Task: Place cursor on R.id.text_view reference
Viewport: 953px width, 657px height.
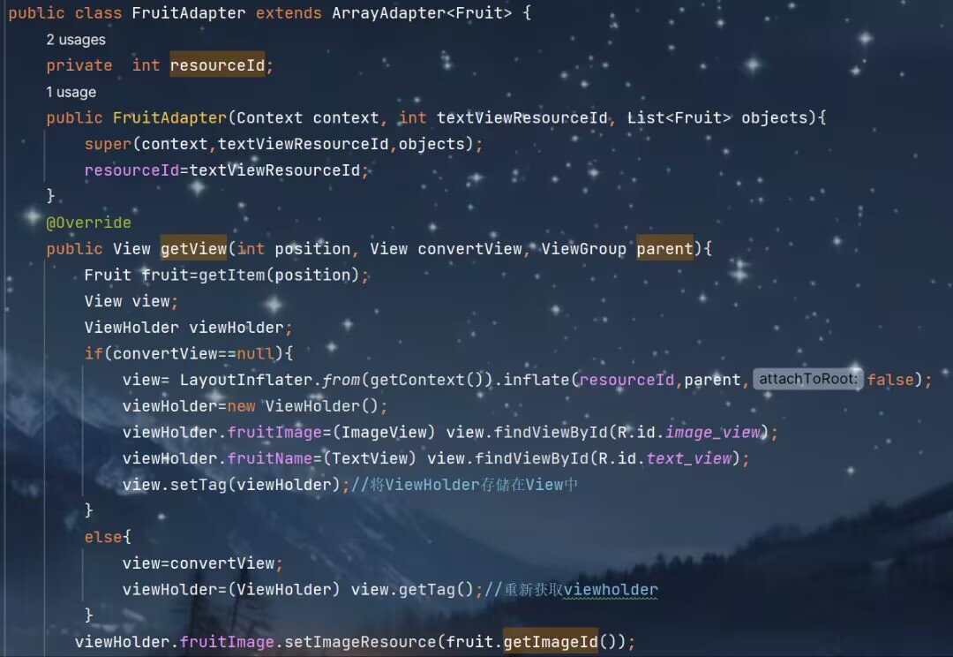Action: pos(665,458)
